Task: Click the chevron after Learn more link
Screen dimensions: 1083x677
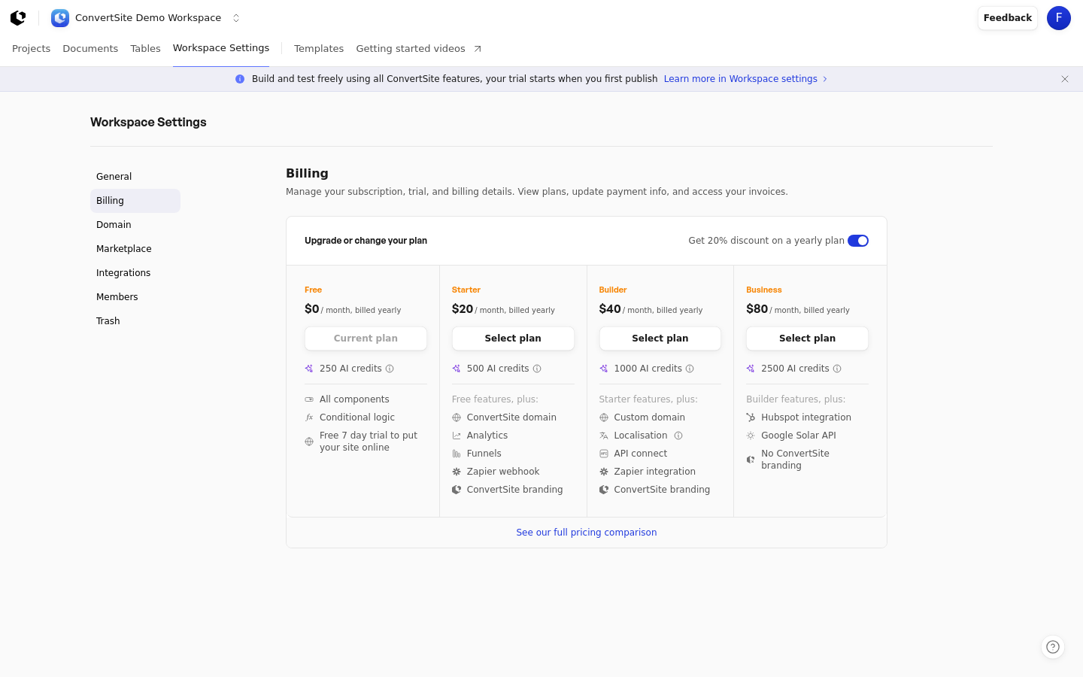Action: pos(825,79)
